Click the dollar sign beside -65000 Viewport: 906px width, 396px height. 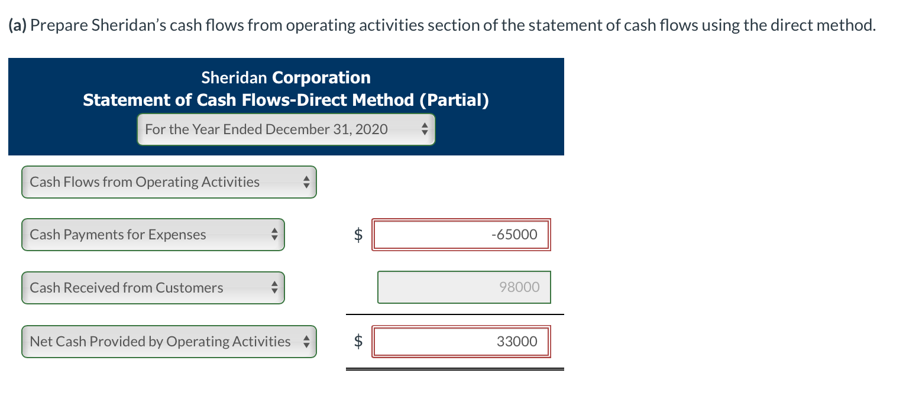point(357,235)
